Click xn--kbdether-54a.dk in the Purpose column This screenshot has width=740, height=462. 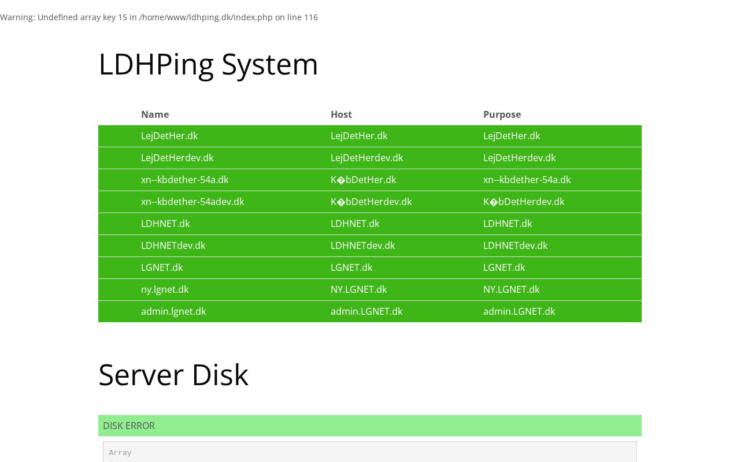527,180
